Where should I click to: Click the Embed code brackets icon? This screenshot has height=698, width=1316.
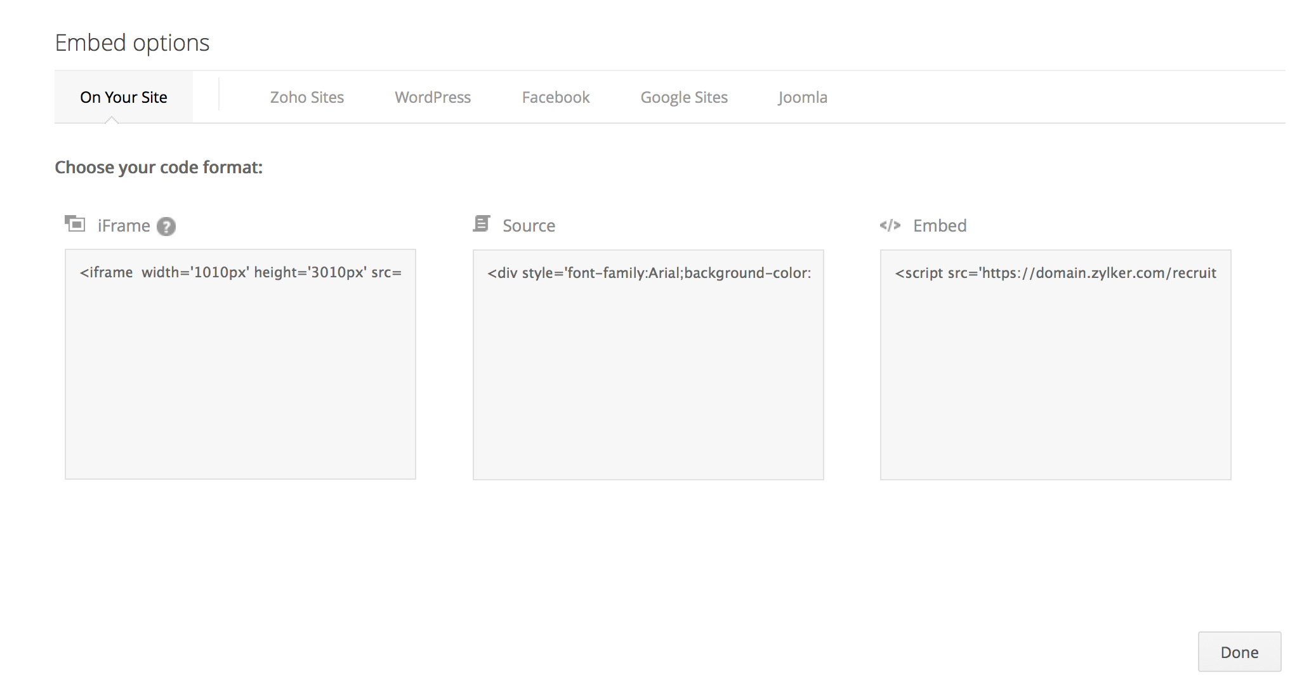pos(890,225)
